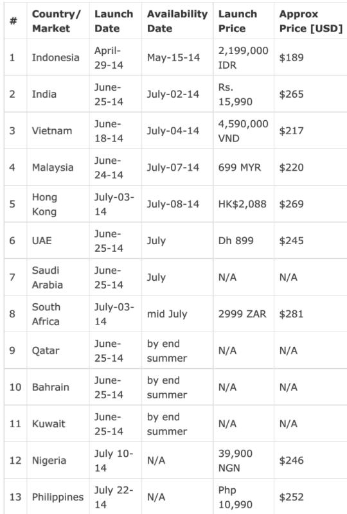Click the Country/Market column header
The width and height of the screenshot is (347, 514).
pos(56,21)
